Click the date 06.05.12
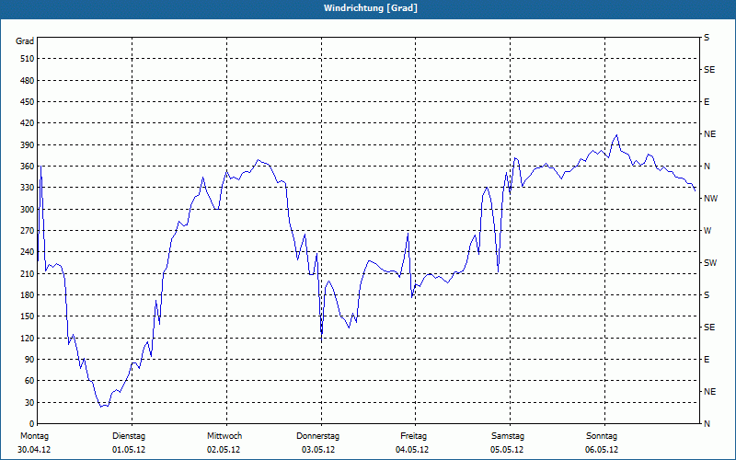 click(602, 450)
